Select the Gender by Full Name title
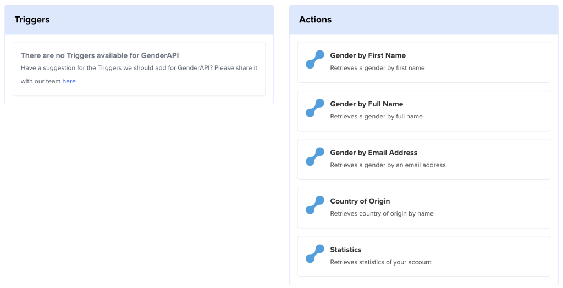The height and width of the screenshot is (288, 563). pyautogui.click(x=366, y=104)
